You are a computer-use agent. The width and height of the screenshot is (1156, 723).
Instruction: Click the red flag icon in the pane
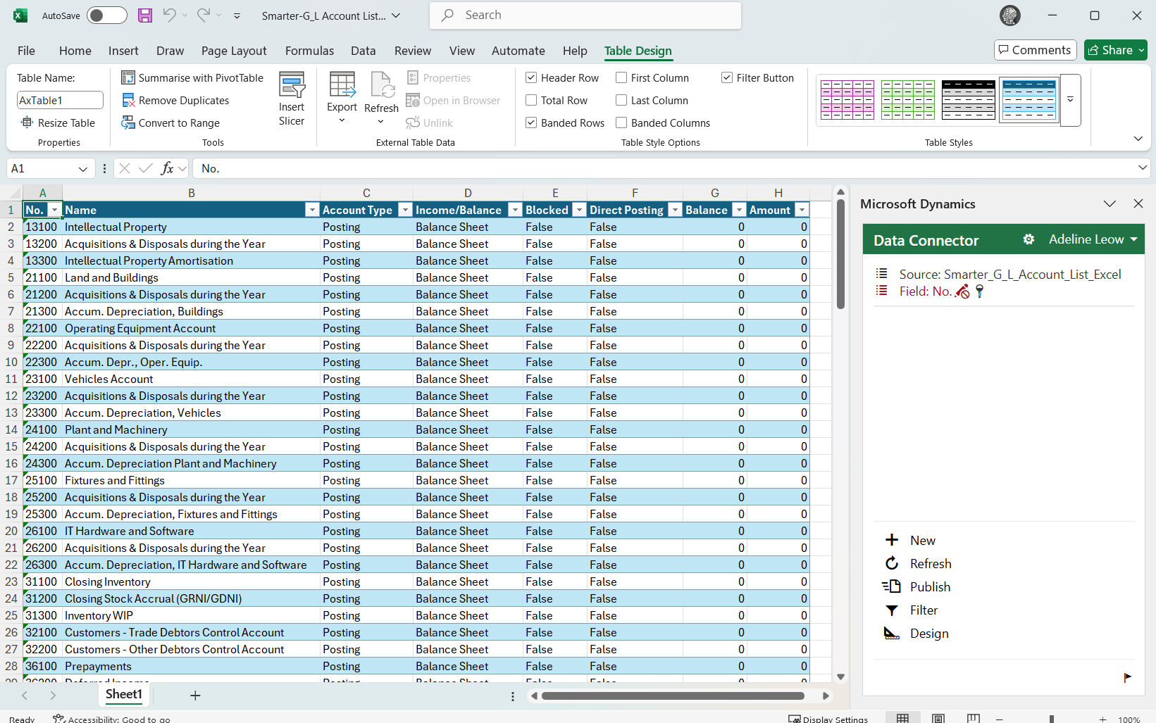pos(1127,678)
